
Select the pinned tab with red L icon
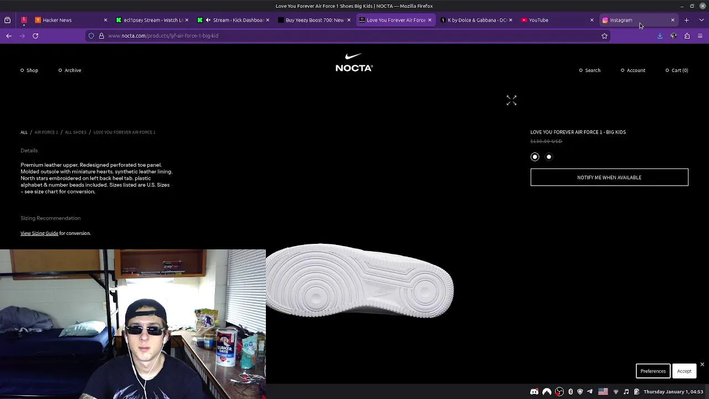pos(24,20)
